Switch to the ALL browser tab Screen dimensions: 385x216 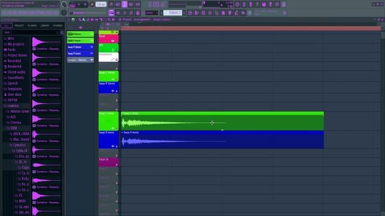[x=7, y=25]
